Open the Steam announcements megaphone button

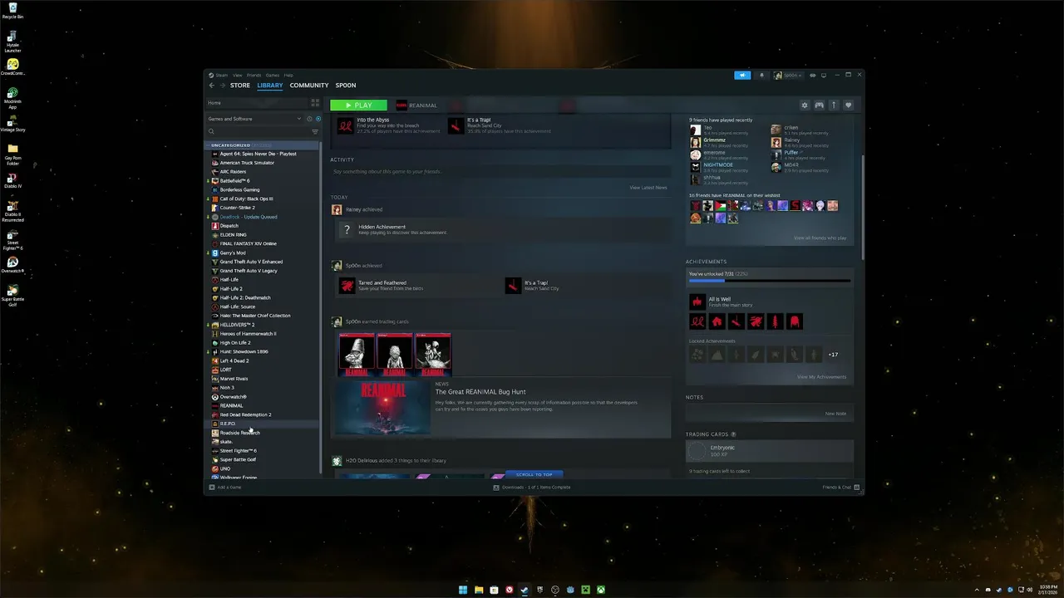742,75
